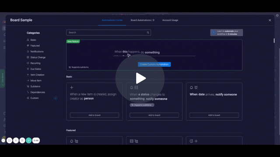Select the Notifications category
Viewport: 280px width, 157px height.
[37, 51]
